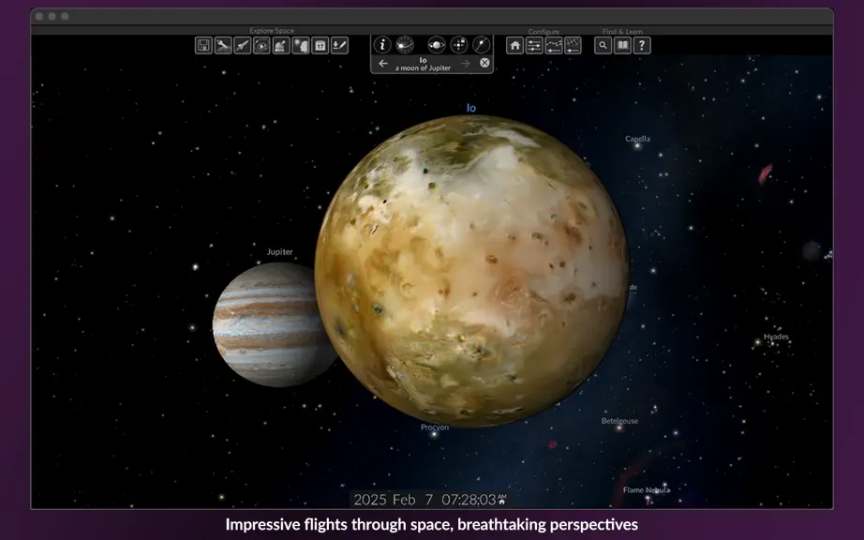Image resolution: width=864 pixels, height=540 pixels.
Task: Click the blue Io label above the moon
Action: coord(471,108)
